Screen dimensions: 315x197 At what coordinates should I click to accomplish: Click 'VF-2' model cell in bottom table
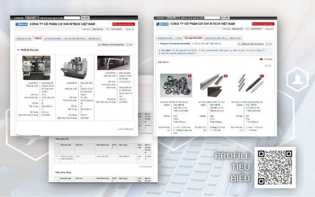[x=78, y=156]
